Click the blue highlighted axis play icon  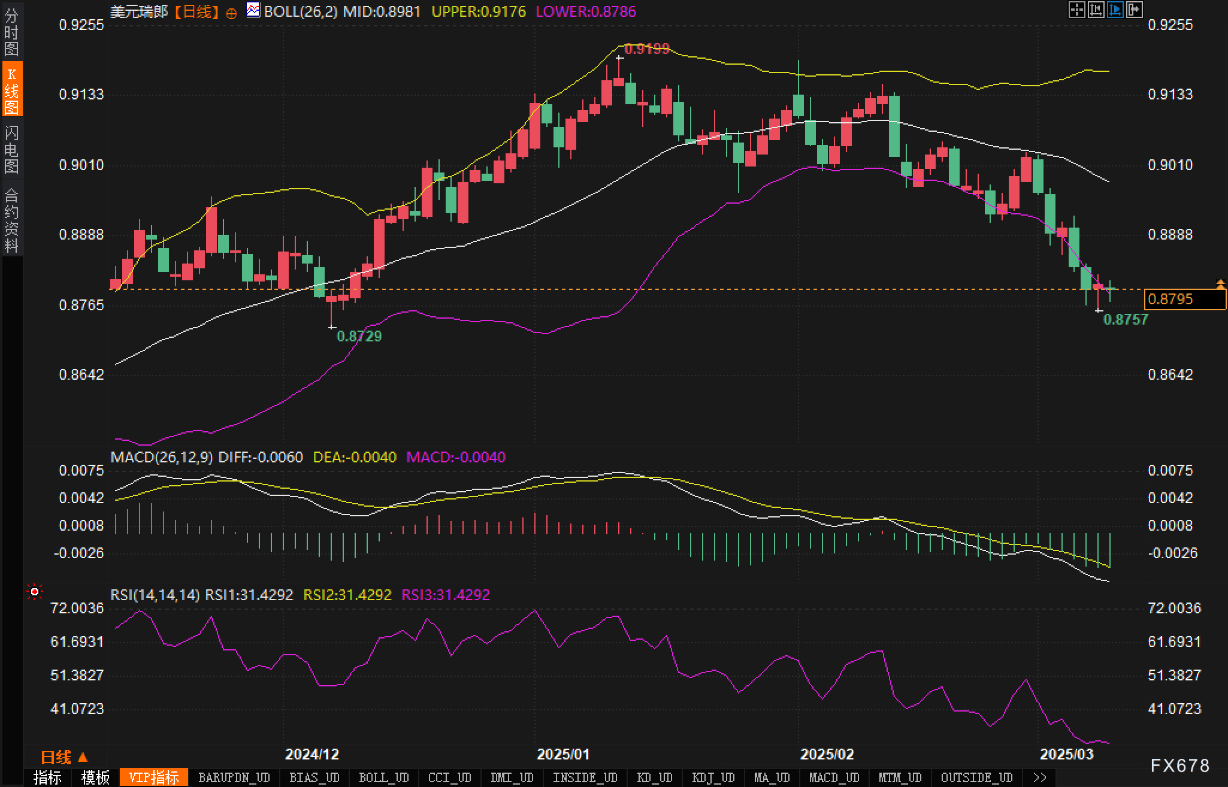click(1115, 10)
